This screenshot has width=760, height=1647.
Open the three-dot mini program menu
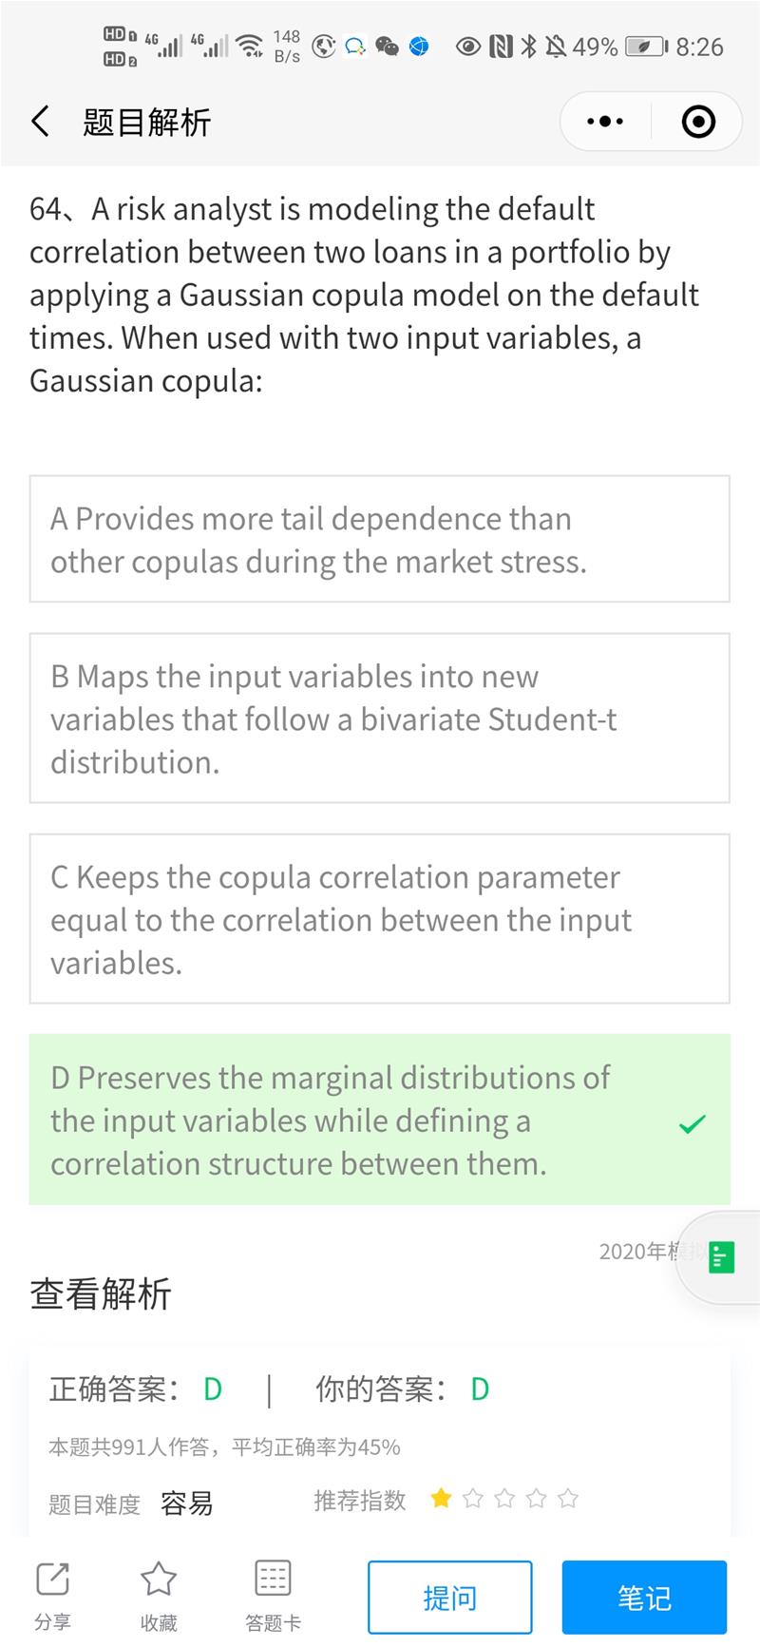point(605,122)
